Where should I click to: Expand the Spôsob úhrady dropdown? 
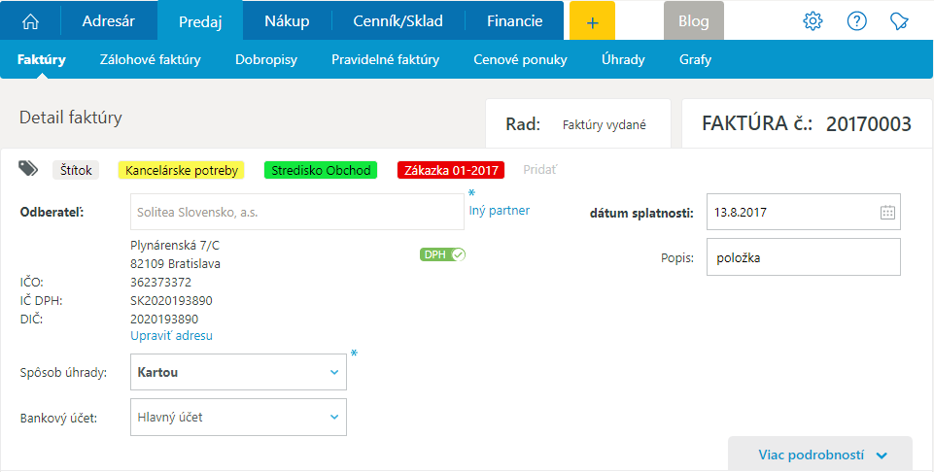point(333,372)
